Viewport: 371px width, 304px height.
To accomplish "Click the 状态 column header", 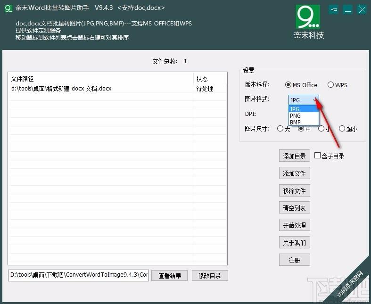I will click(210, 79).
